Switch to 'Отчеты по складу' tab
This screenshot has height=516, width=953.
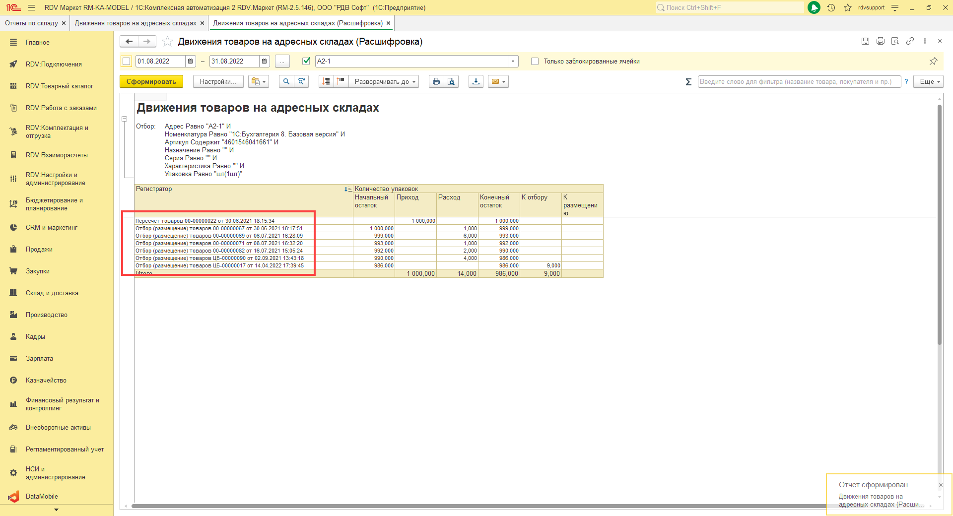31,23
